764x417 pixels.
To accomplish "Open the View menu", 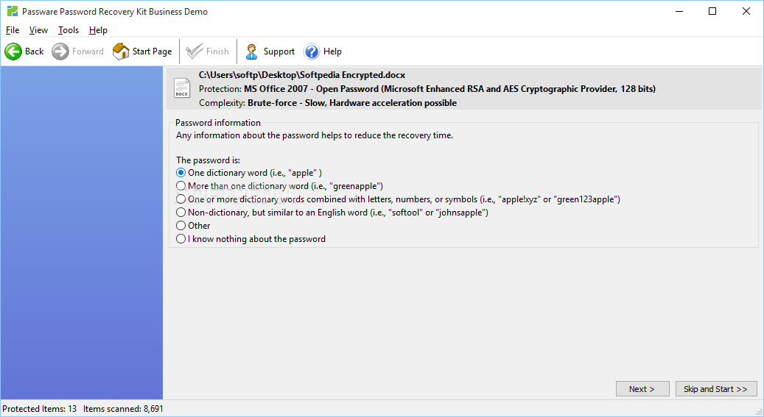I will [x=38, y=30].
